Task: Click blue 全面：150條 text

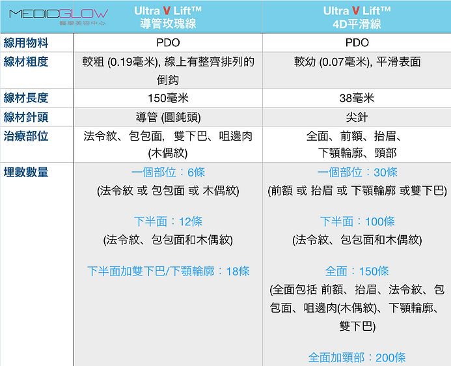Action: pos(357,271)
